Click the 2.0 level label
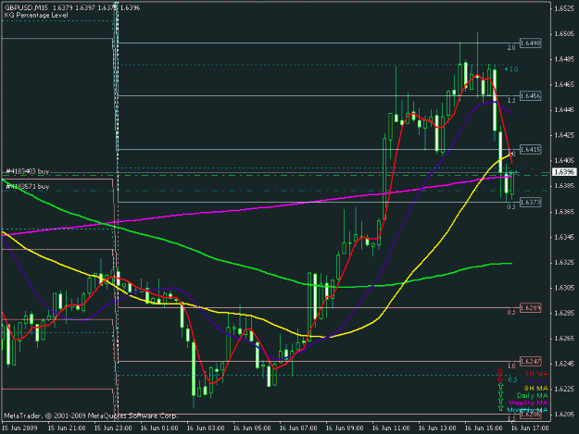579x434 pixels. click(x=511, y=47)
